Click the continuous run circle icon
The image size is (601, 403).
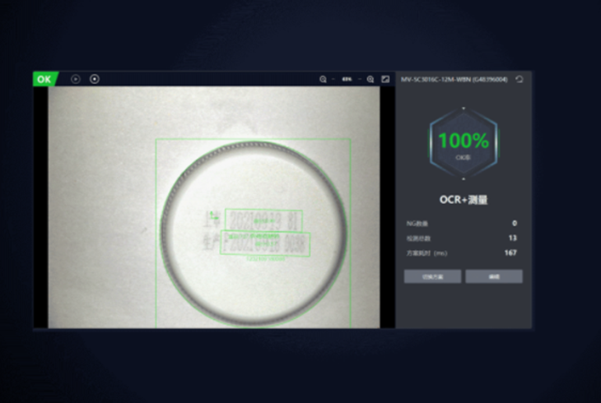pos(95,79)
